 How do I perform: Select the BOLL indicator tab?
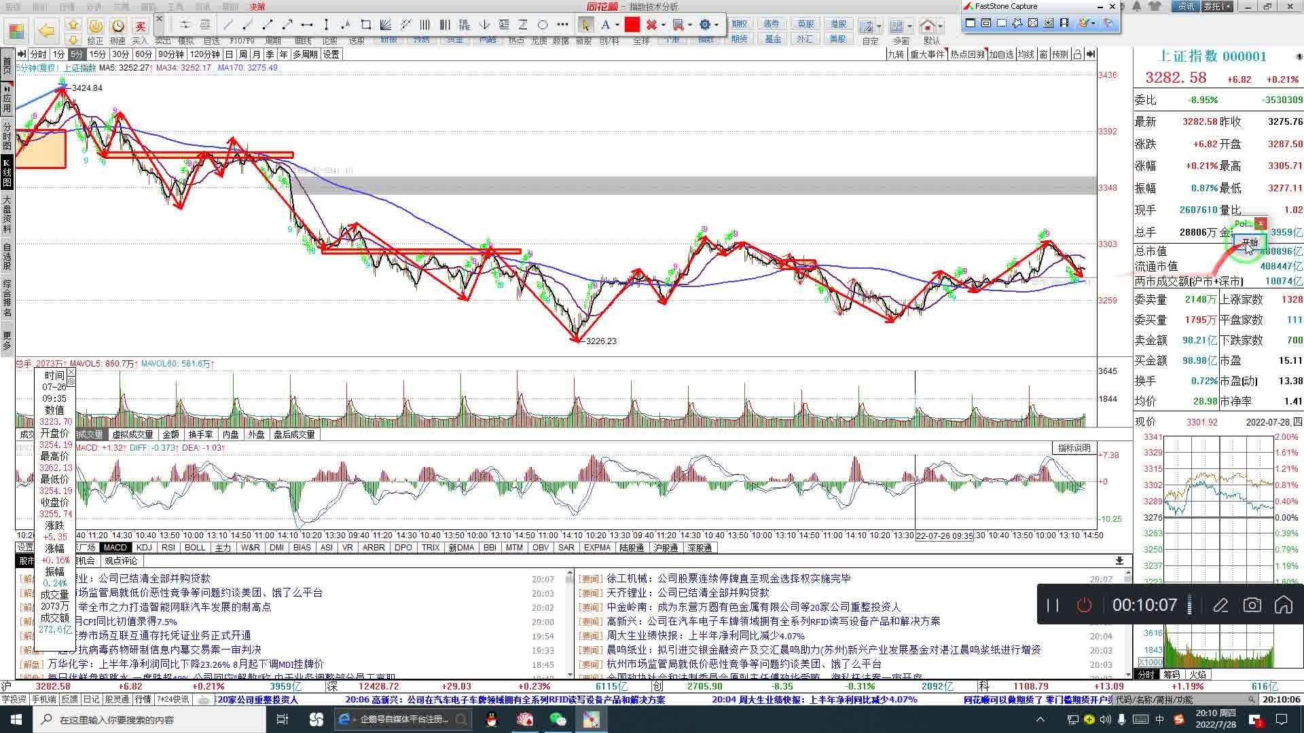pos(195,547)
